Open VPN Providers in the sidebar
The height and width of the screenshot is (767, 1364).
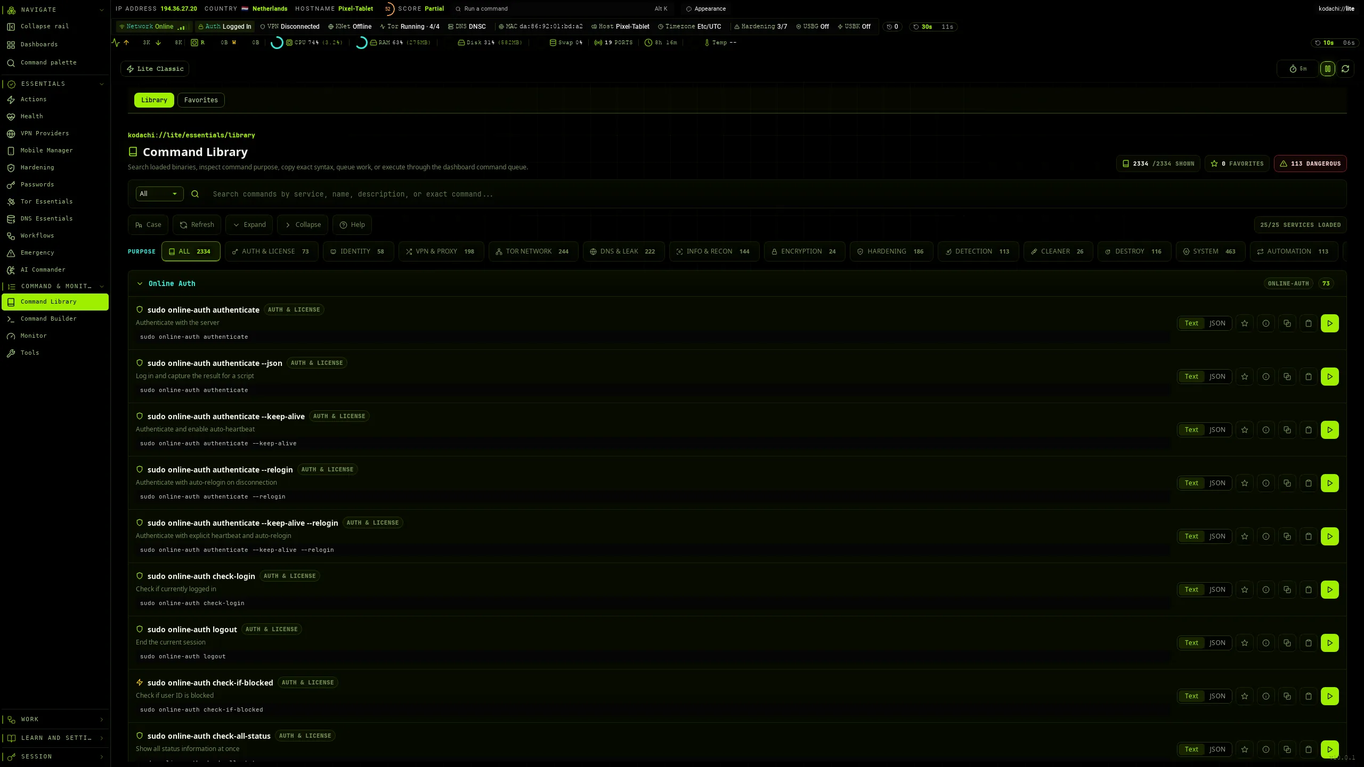point(55,133)
